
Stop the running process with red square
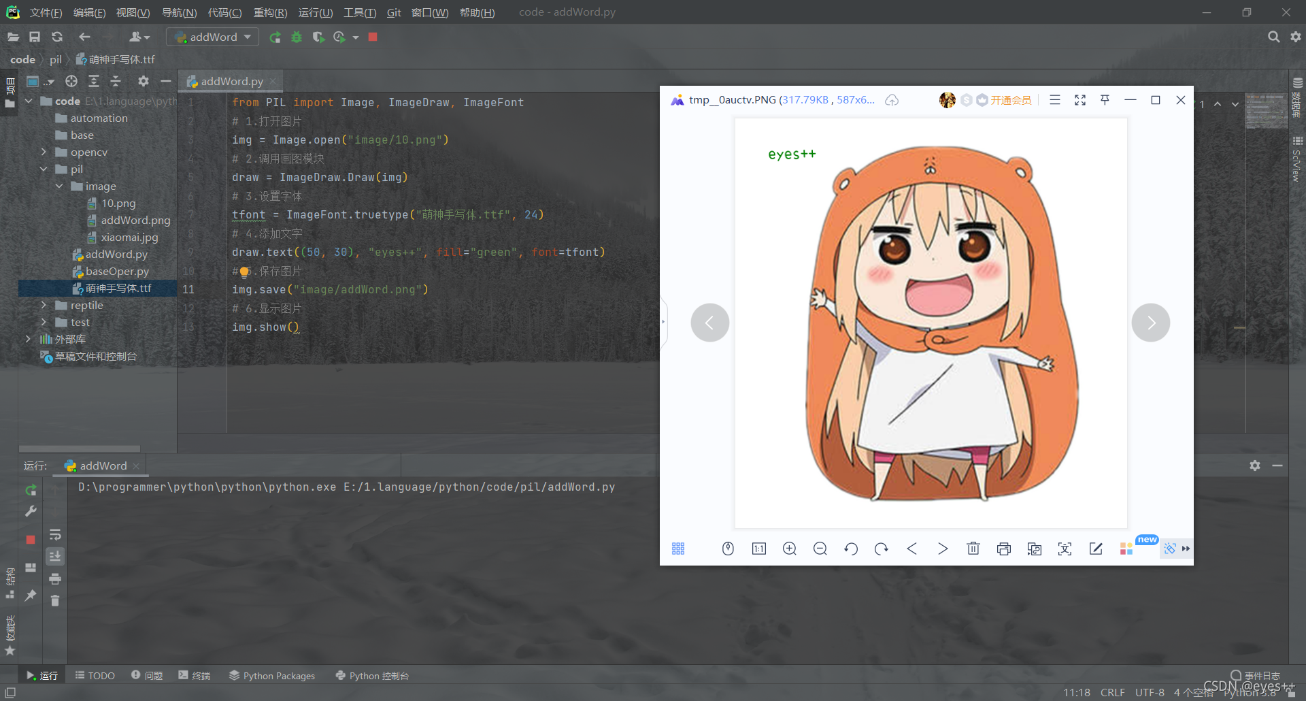(x=373, y=37)
